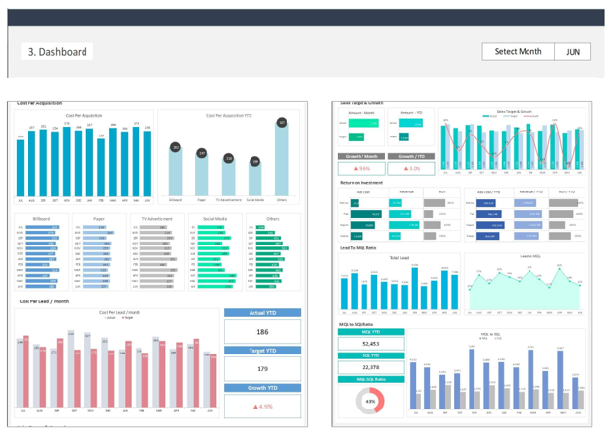Click the Others bubble marker in YTD chart
Image resolution: width=613 pixels, height=436 pixels.
tap(282, 123)
